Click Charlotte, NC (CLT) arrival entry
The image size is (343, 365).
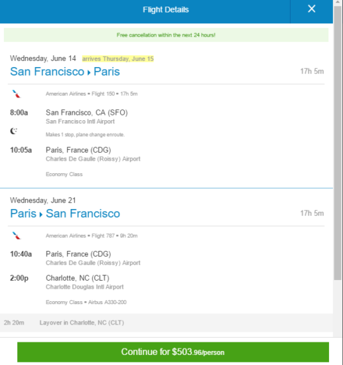pos(78,278)
